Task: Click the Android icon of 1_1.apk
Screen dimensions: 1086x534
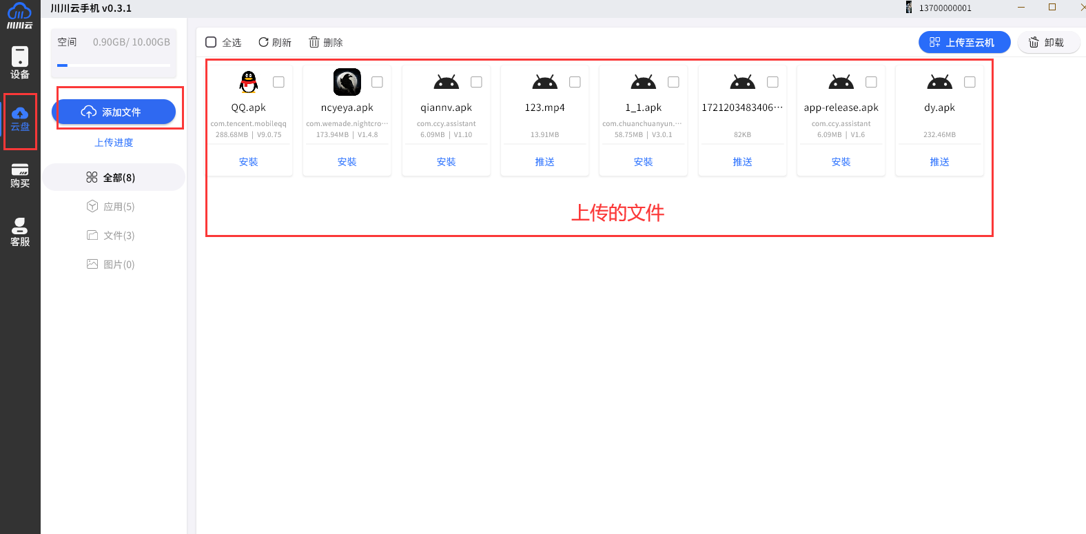Action: pyautogui.click(x=644, y=82)
